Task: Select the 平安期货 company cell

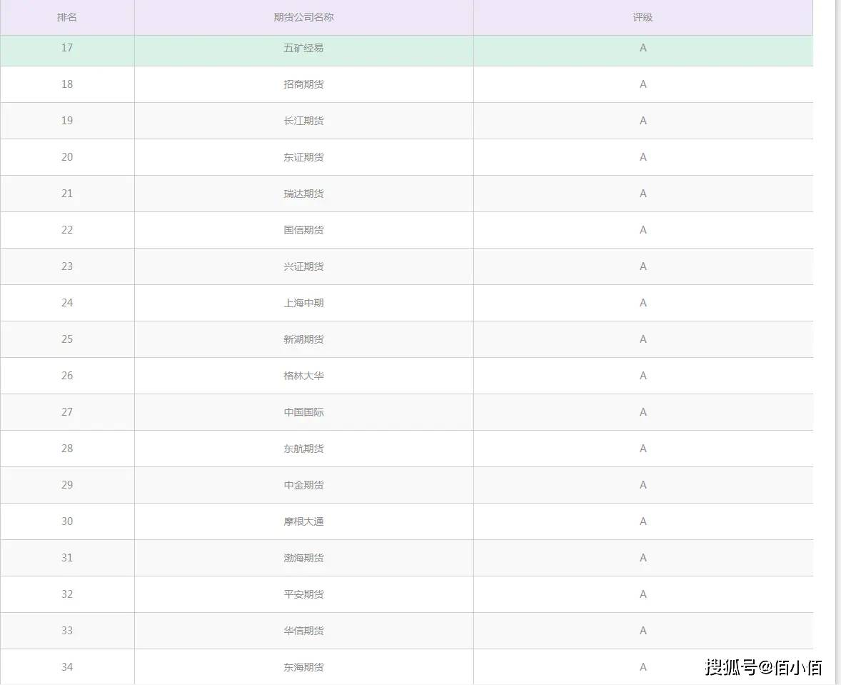Action: click(x=303, y=594)
